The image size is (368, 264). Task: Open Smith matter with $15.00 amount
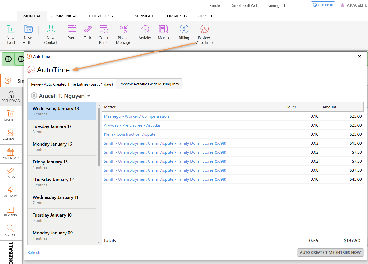[x=165, y=143]
